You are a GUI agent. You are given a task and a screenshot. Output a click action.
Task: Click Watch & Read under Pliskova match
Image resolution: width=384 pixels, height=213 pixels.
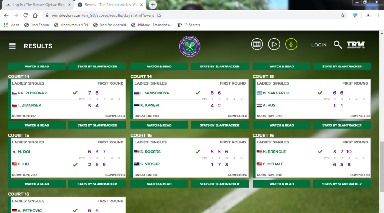37,125
